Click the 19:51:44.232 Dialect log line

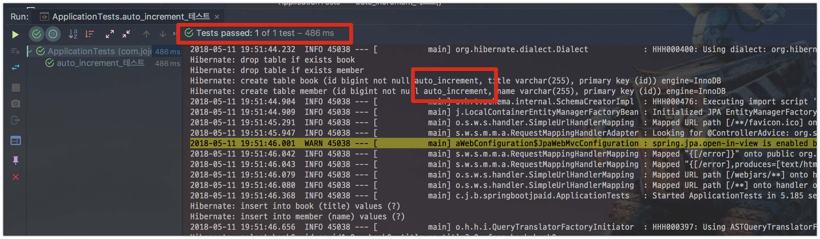pyautogui.click(x=504, y=49)
